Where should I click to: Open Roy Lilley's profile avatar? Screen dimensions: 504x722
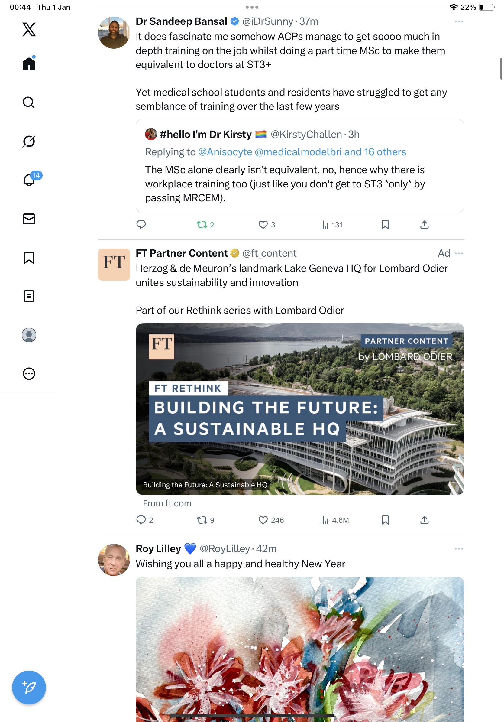point(114,560)
